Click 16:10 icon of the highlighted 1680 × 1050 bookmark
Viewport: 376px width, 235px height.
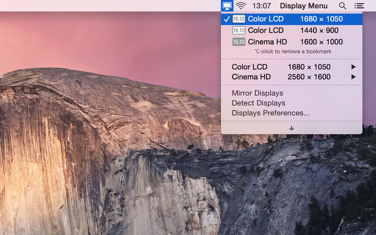tap(239, 19)
